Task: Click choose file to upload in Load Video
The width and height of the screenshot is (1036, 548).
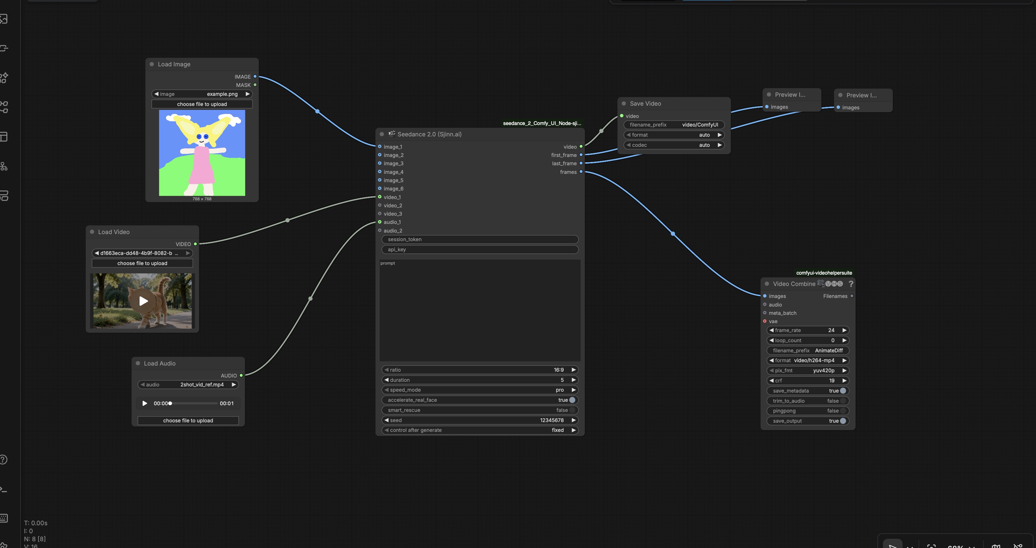Action: [x=142, y=263]
